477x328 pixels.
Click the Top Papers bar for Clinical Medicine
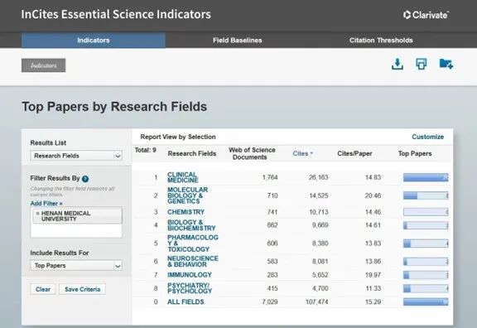point(426,177)
